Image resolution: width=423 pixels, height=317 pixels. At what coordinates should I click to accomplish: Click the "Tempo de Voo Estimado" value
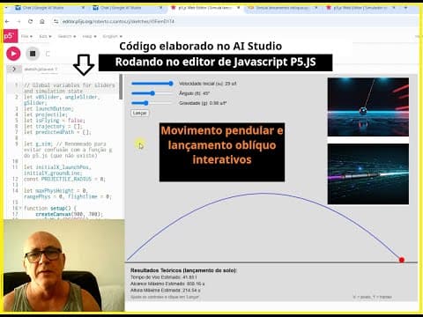pyautogui.click(x=189, y=277)
